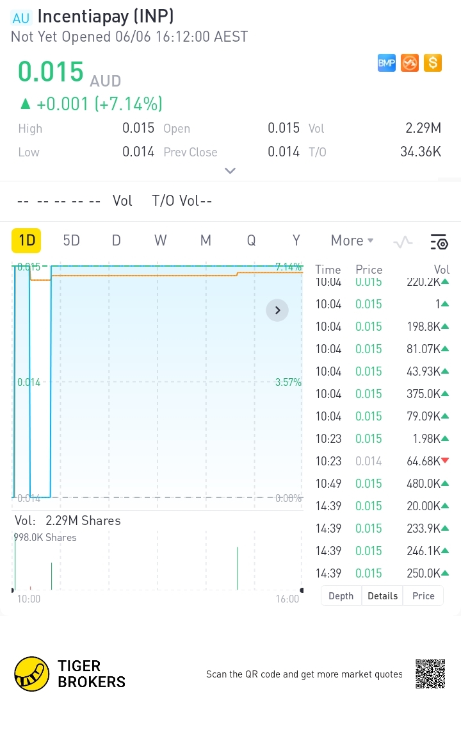
Task: Switch to the Price view
Action: pos(423,595)
